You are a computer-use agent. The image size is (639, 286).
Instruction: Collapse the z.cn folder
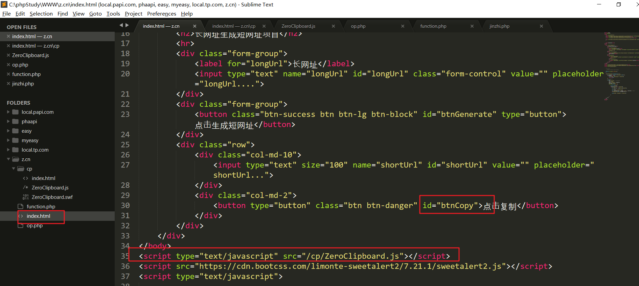point(8,159)
